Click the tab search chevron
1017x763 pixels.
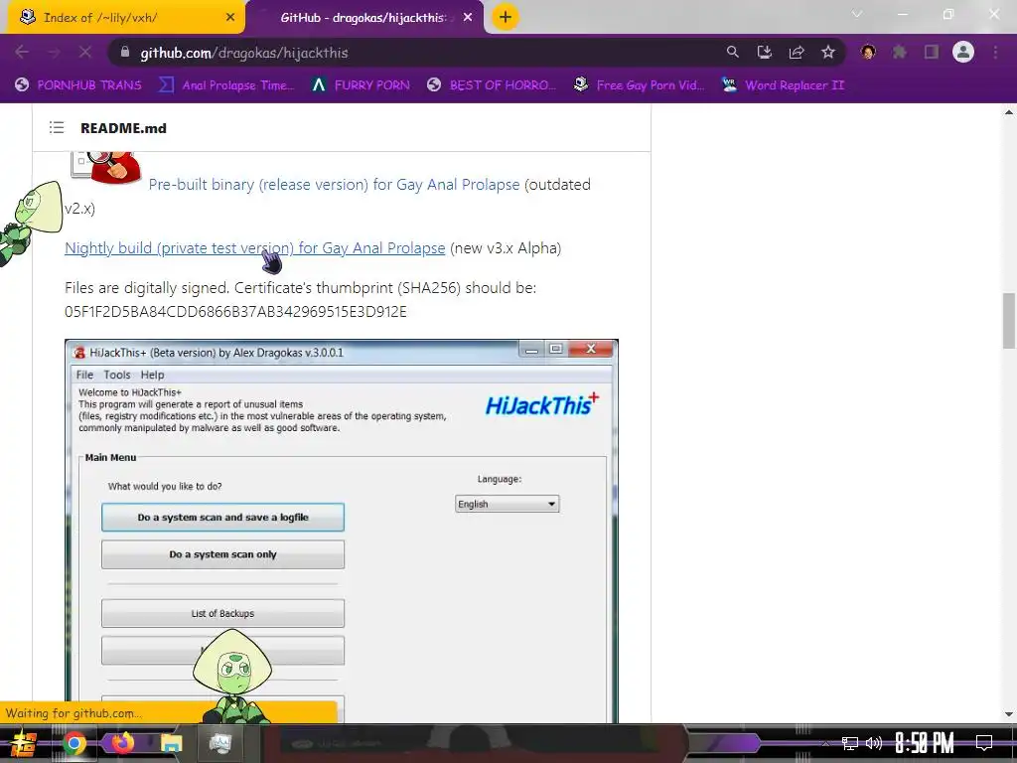point(857,14)
